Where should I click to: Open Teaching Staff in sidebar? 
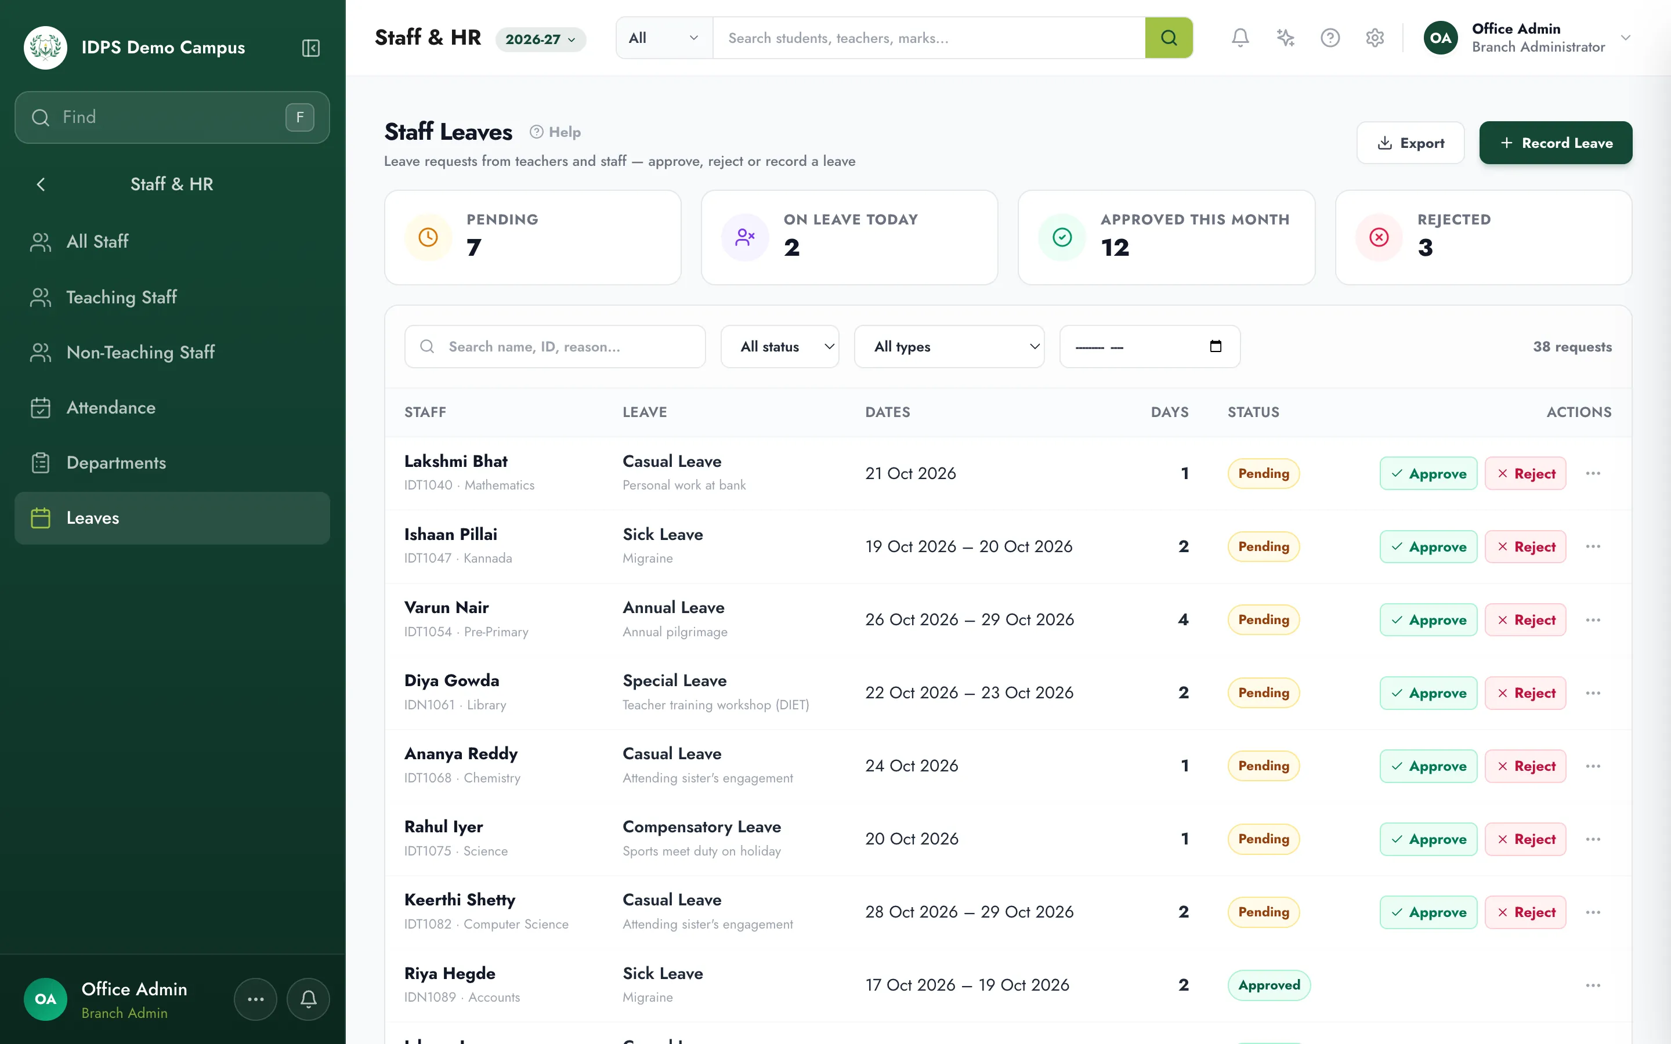pyautogui.click(x=172, y=297)
